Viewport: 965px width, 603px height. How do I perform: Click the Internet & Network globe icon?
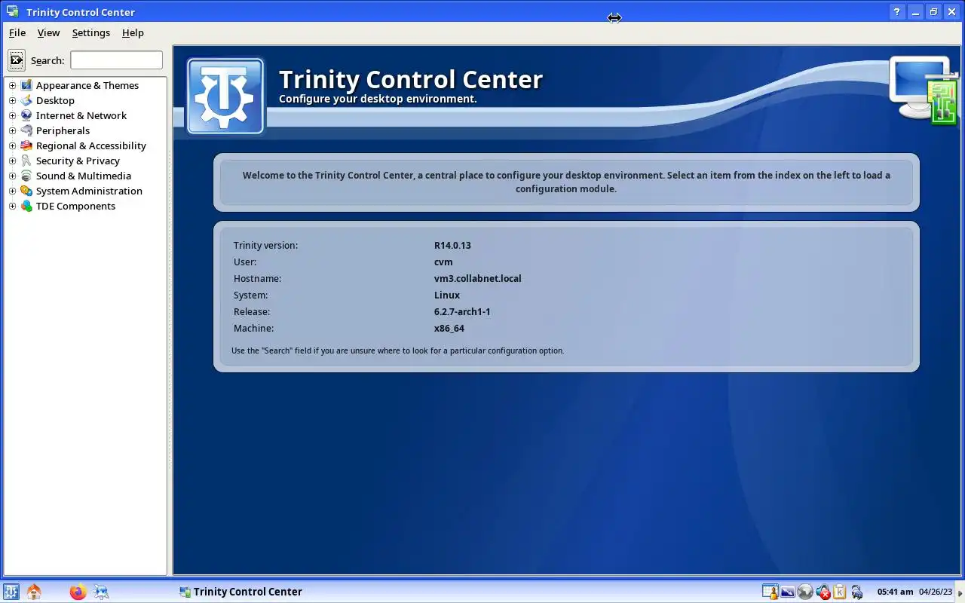[x=26, y=115]
